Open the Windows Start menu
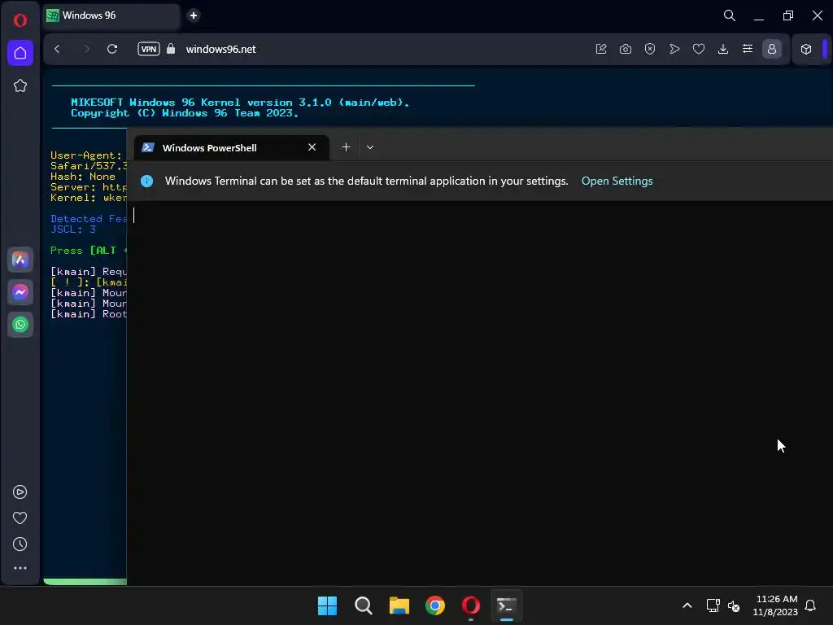Screen dimensions: 833x625 pos(327,605)
